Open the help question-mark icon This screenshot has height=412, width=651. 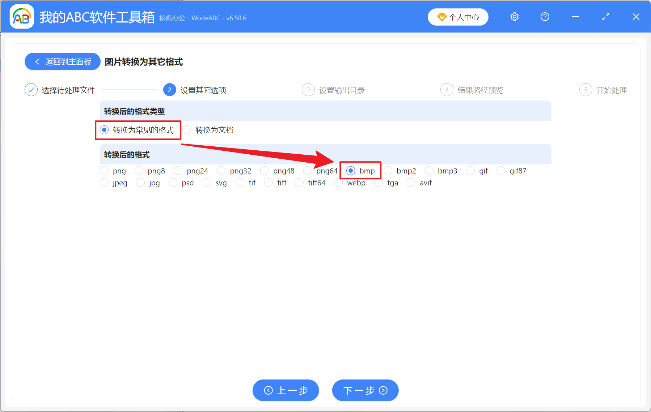[x=545, y=17]
